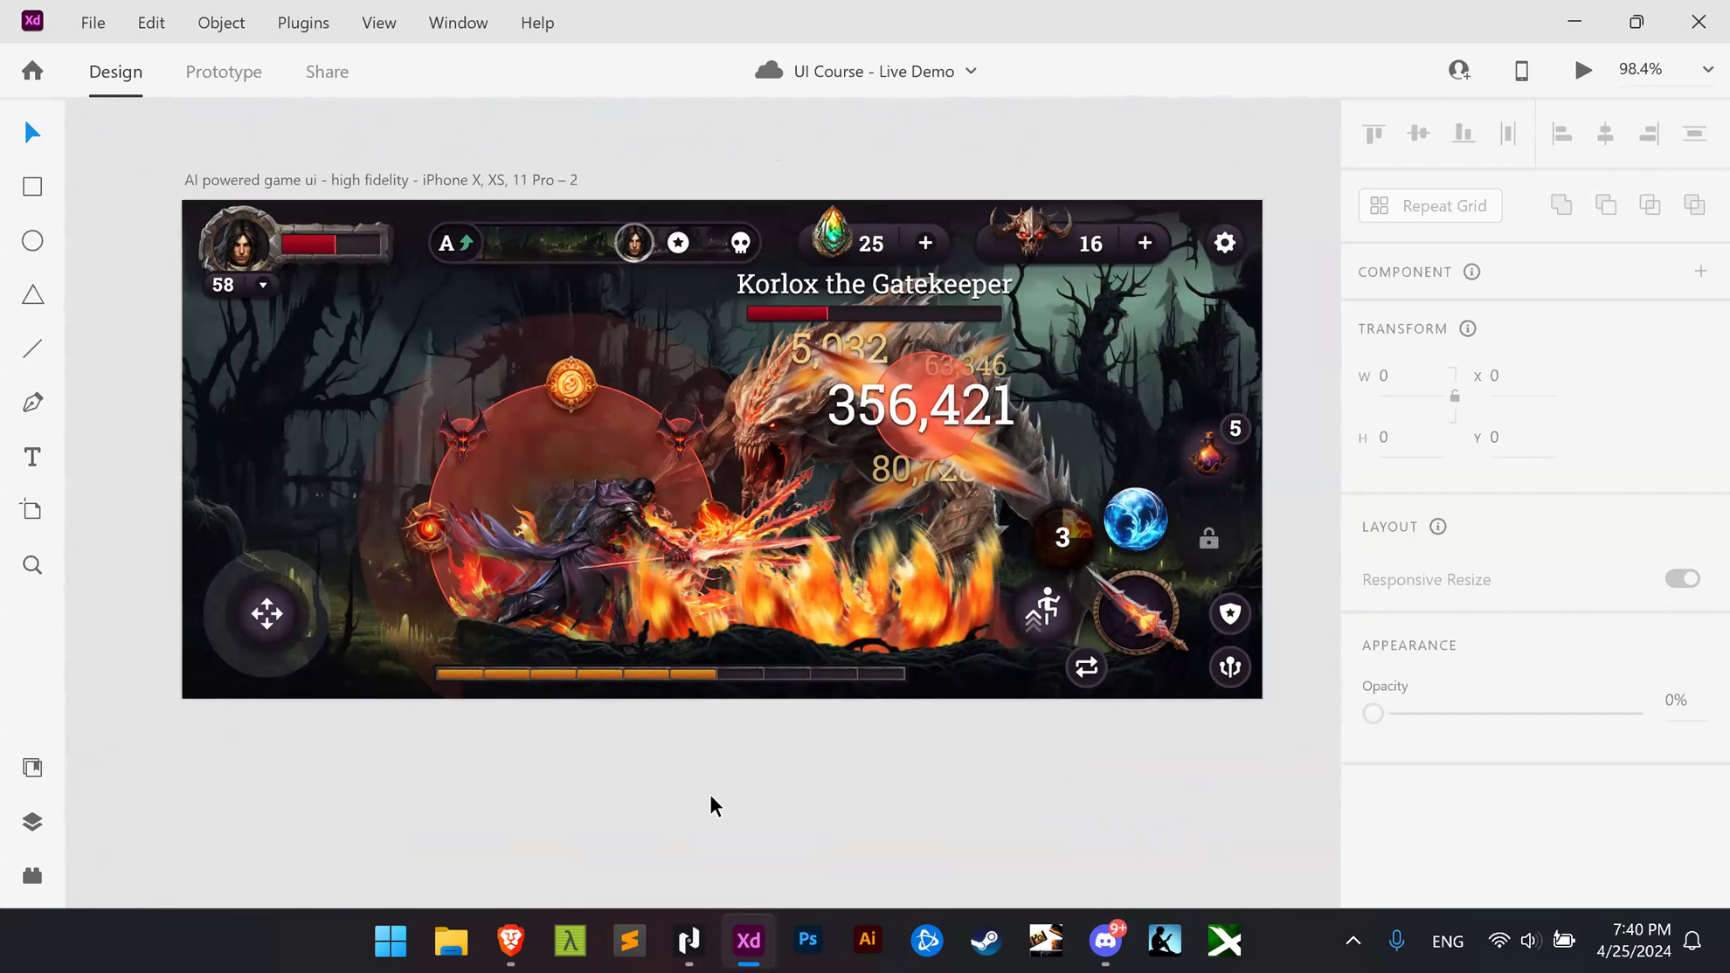The width and height of the screenshot is (1730, 973).
Task: Toggle the aspect ratio lock
Action: 1455,397
